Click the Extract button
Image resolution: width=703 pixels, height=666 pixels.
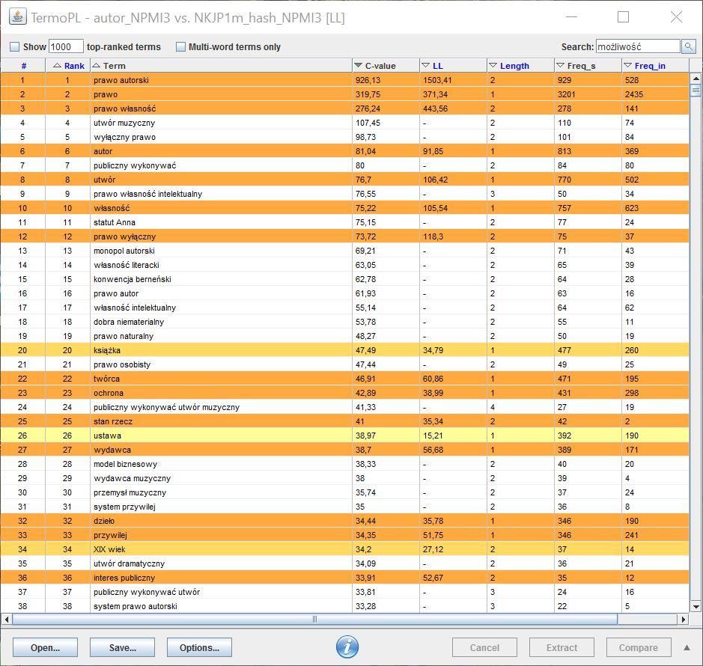(x=562, y=647)
